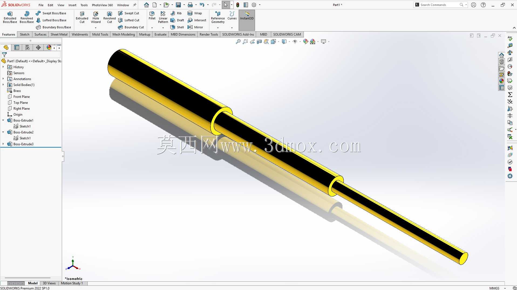Select the Revolved Boss/Base tool

(27, 17)
